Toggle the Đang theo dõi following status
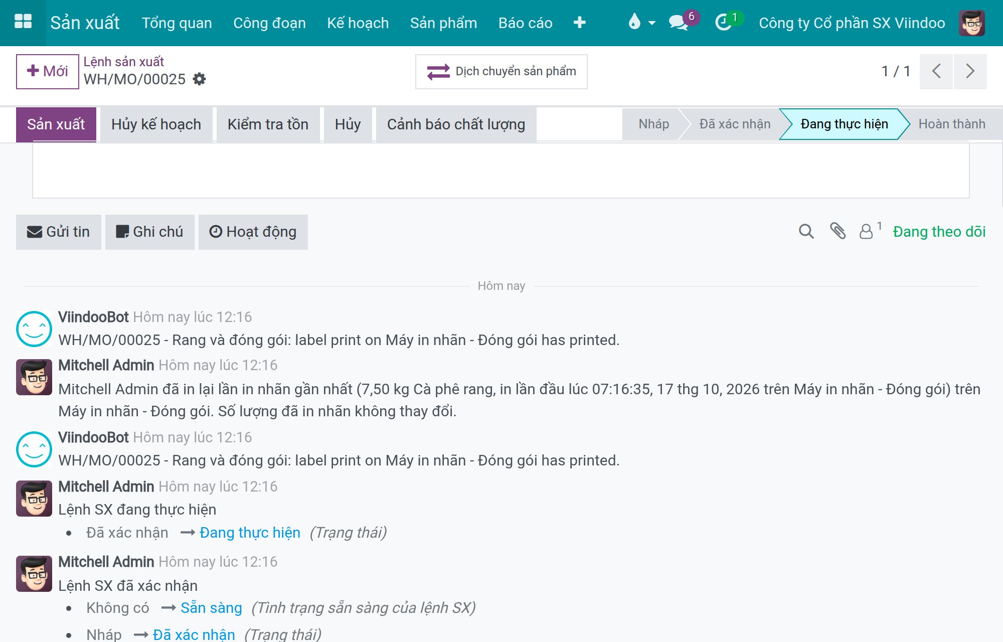Viewport: 1003px width, 642px height. 939,232
